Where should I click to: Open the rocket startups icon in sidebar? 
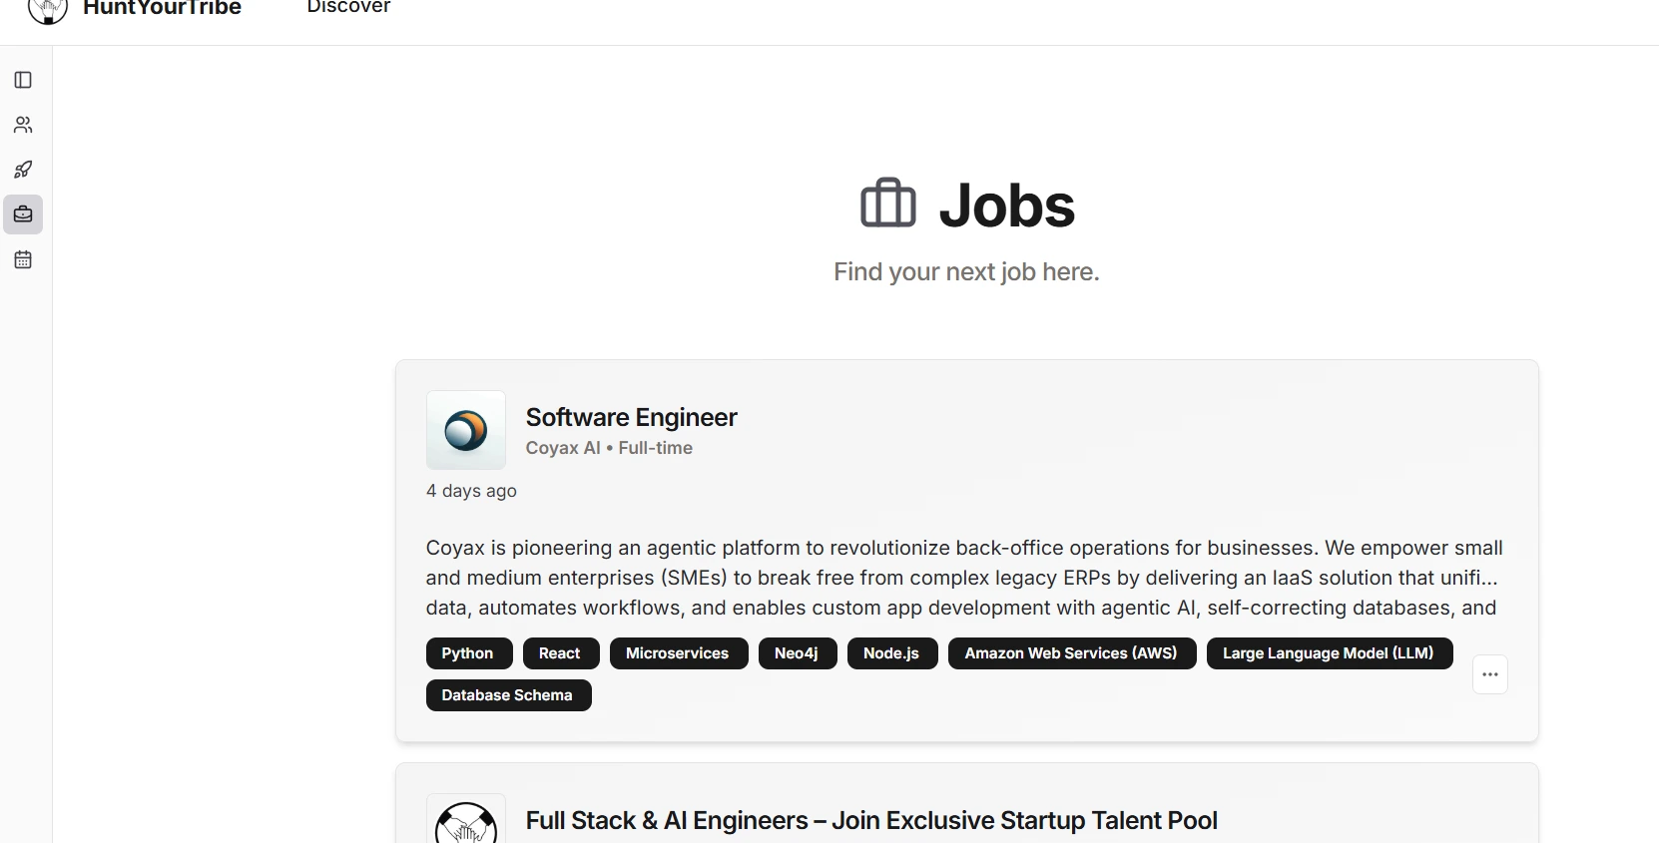click(23, 170)
